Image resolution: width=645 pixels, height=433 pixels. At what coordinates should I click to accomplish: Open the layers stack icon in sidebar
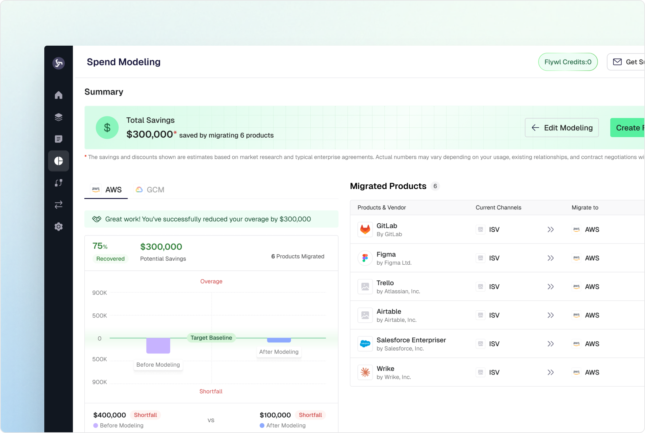(59, 117)
